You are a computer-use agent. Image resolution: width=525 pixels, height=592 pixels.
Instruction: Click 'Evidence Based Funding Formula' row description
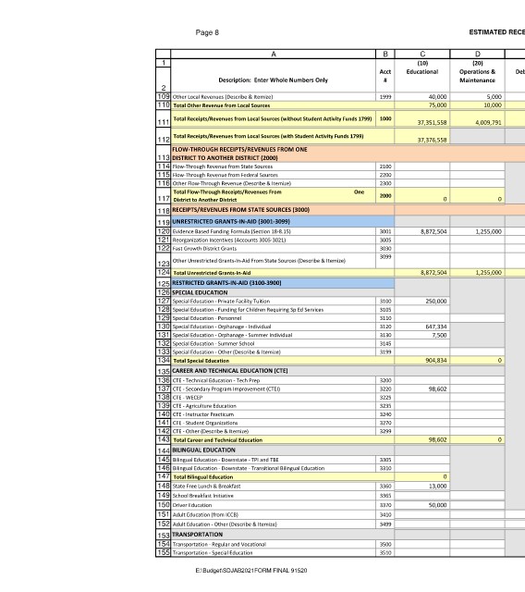point(232,232)
